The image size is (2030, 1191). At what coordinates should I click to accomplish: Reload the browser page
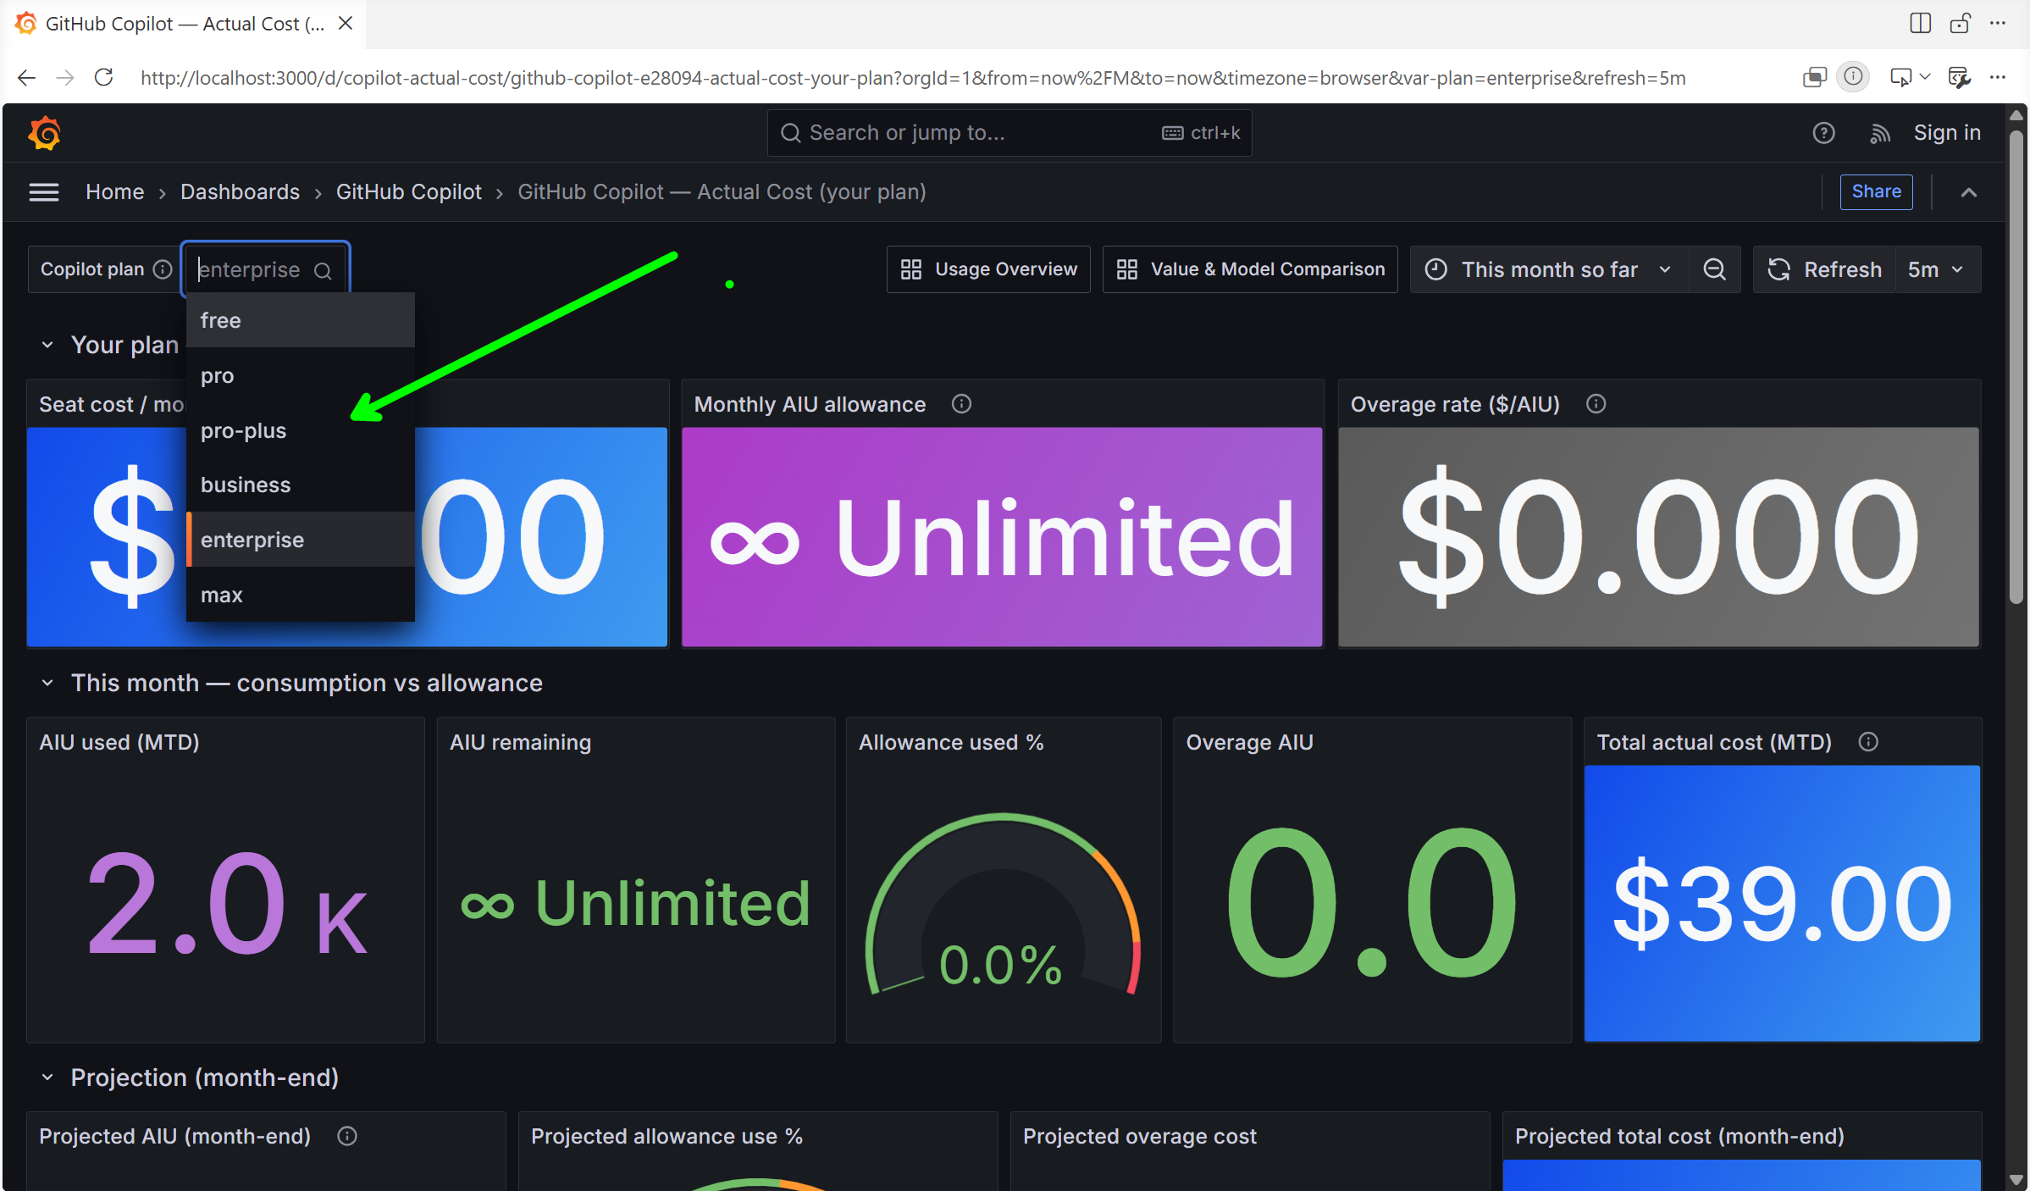104,77
